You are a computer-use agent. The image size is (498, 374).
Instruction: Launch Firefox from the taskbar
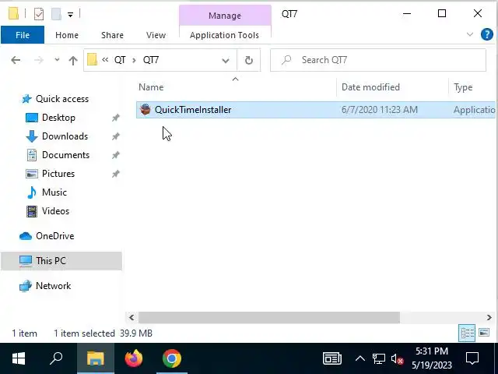tap(134, 358)
